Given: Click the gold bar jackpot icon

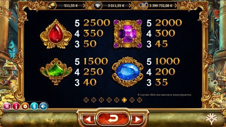Looking at the screenshot, I should 52,6.
